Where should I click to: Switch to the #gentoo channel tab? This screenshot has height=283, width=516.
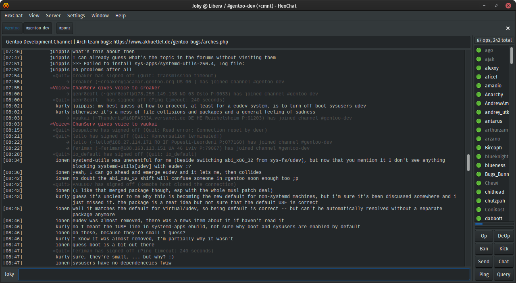click(x=12, y=28)
